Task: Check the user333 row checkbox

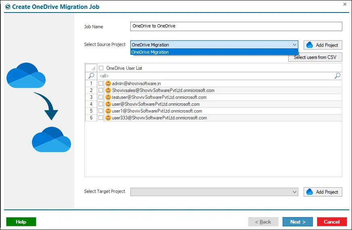Action: point(101,118)
